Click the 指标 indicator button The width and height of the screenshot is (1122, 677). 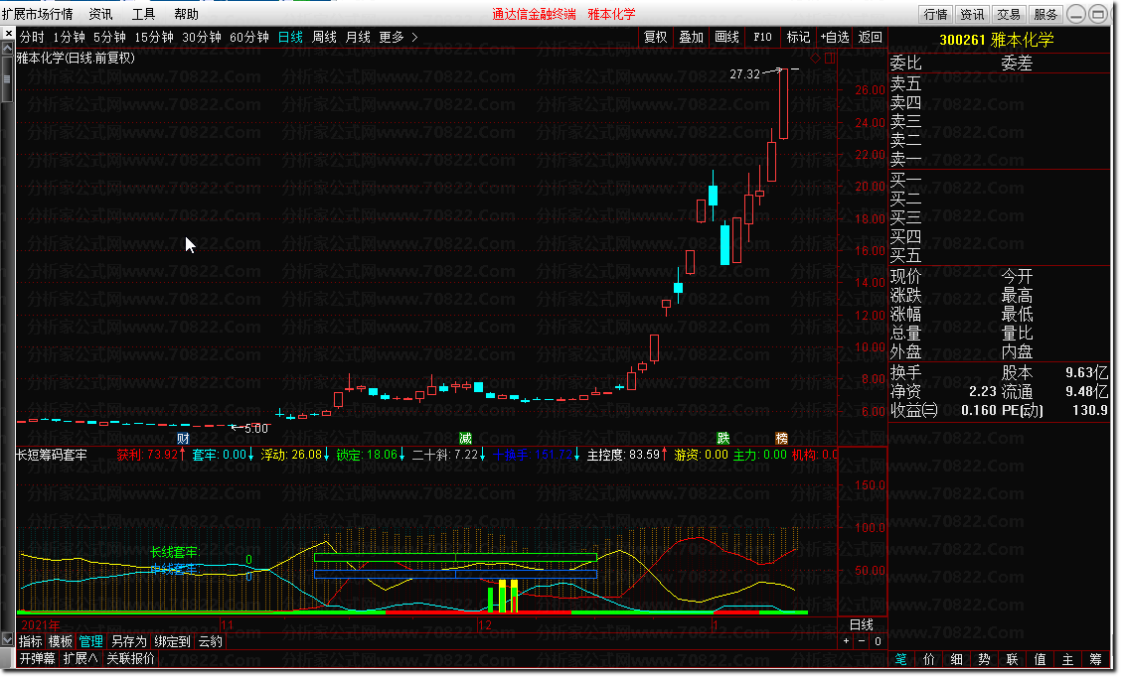click(x=30, y=641)
